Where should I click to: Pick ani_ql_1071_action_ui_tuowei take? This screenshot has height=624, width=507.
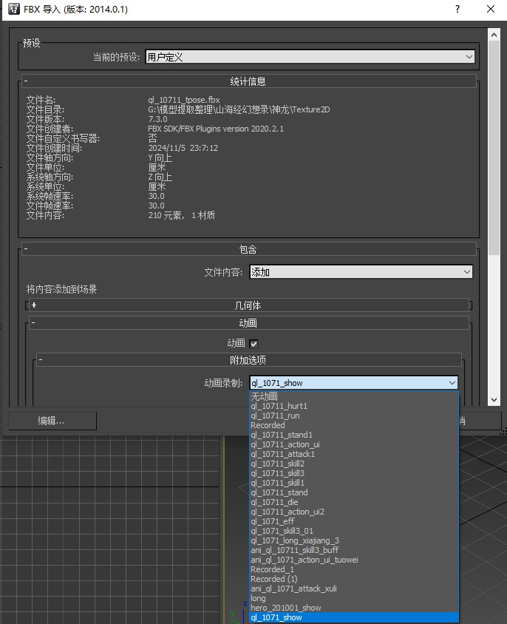354,560
